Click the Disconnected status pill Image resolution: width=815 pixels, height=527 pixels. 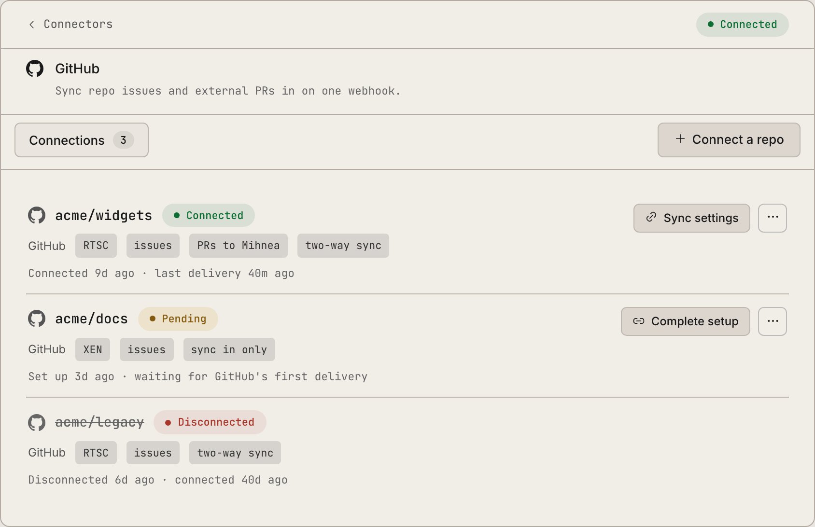(210, 422)
